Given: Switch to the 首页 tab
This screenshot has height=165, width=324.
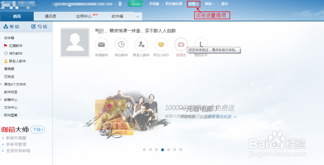Looking at the screenshot, I should [17, 16].
